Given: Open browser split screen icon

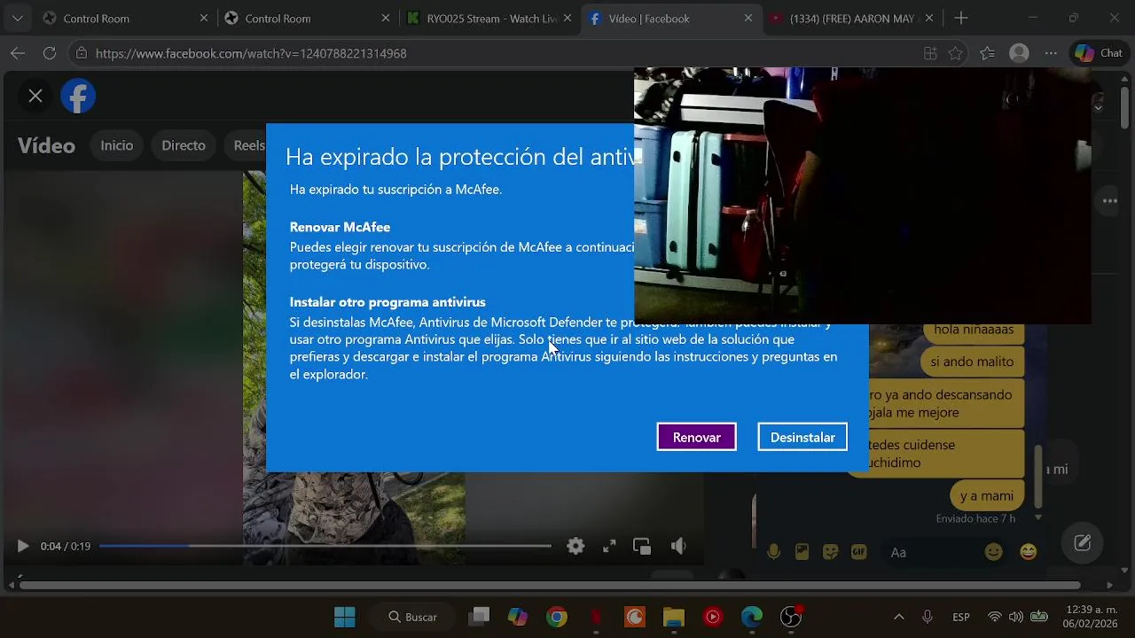Looking at the screenshot, I should click(x=930, y=53).
